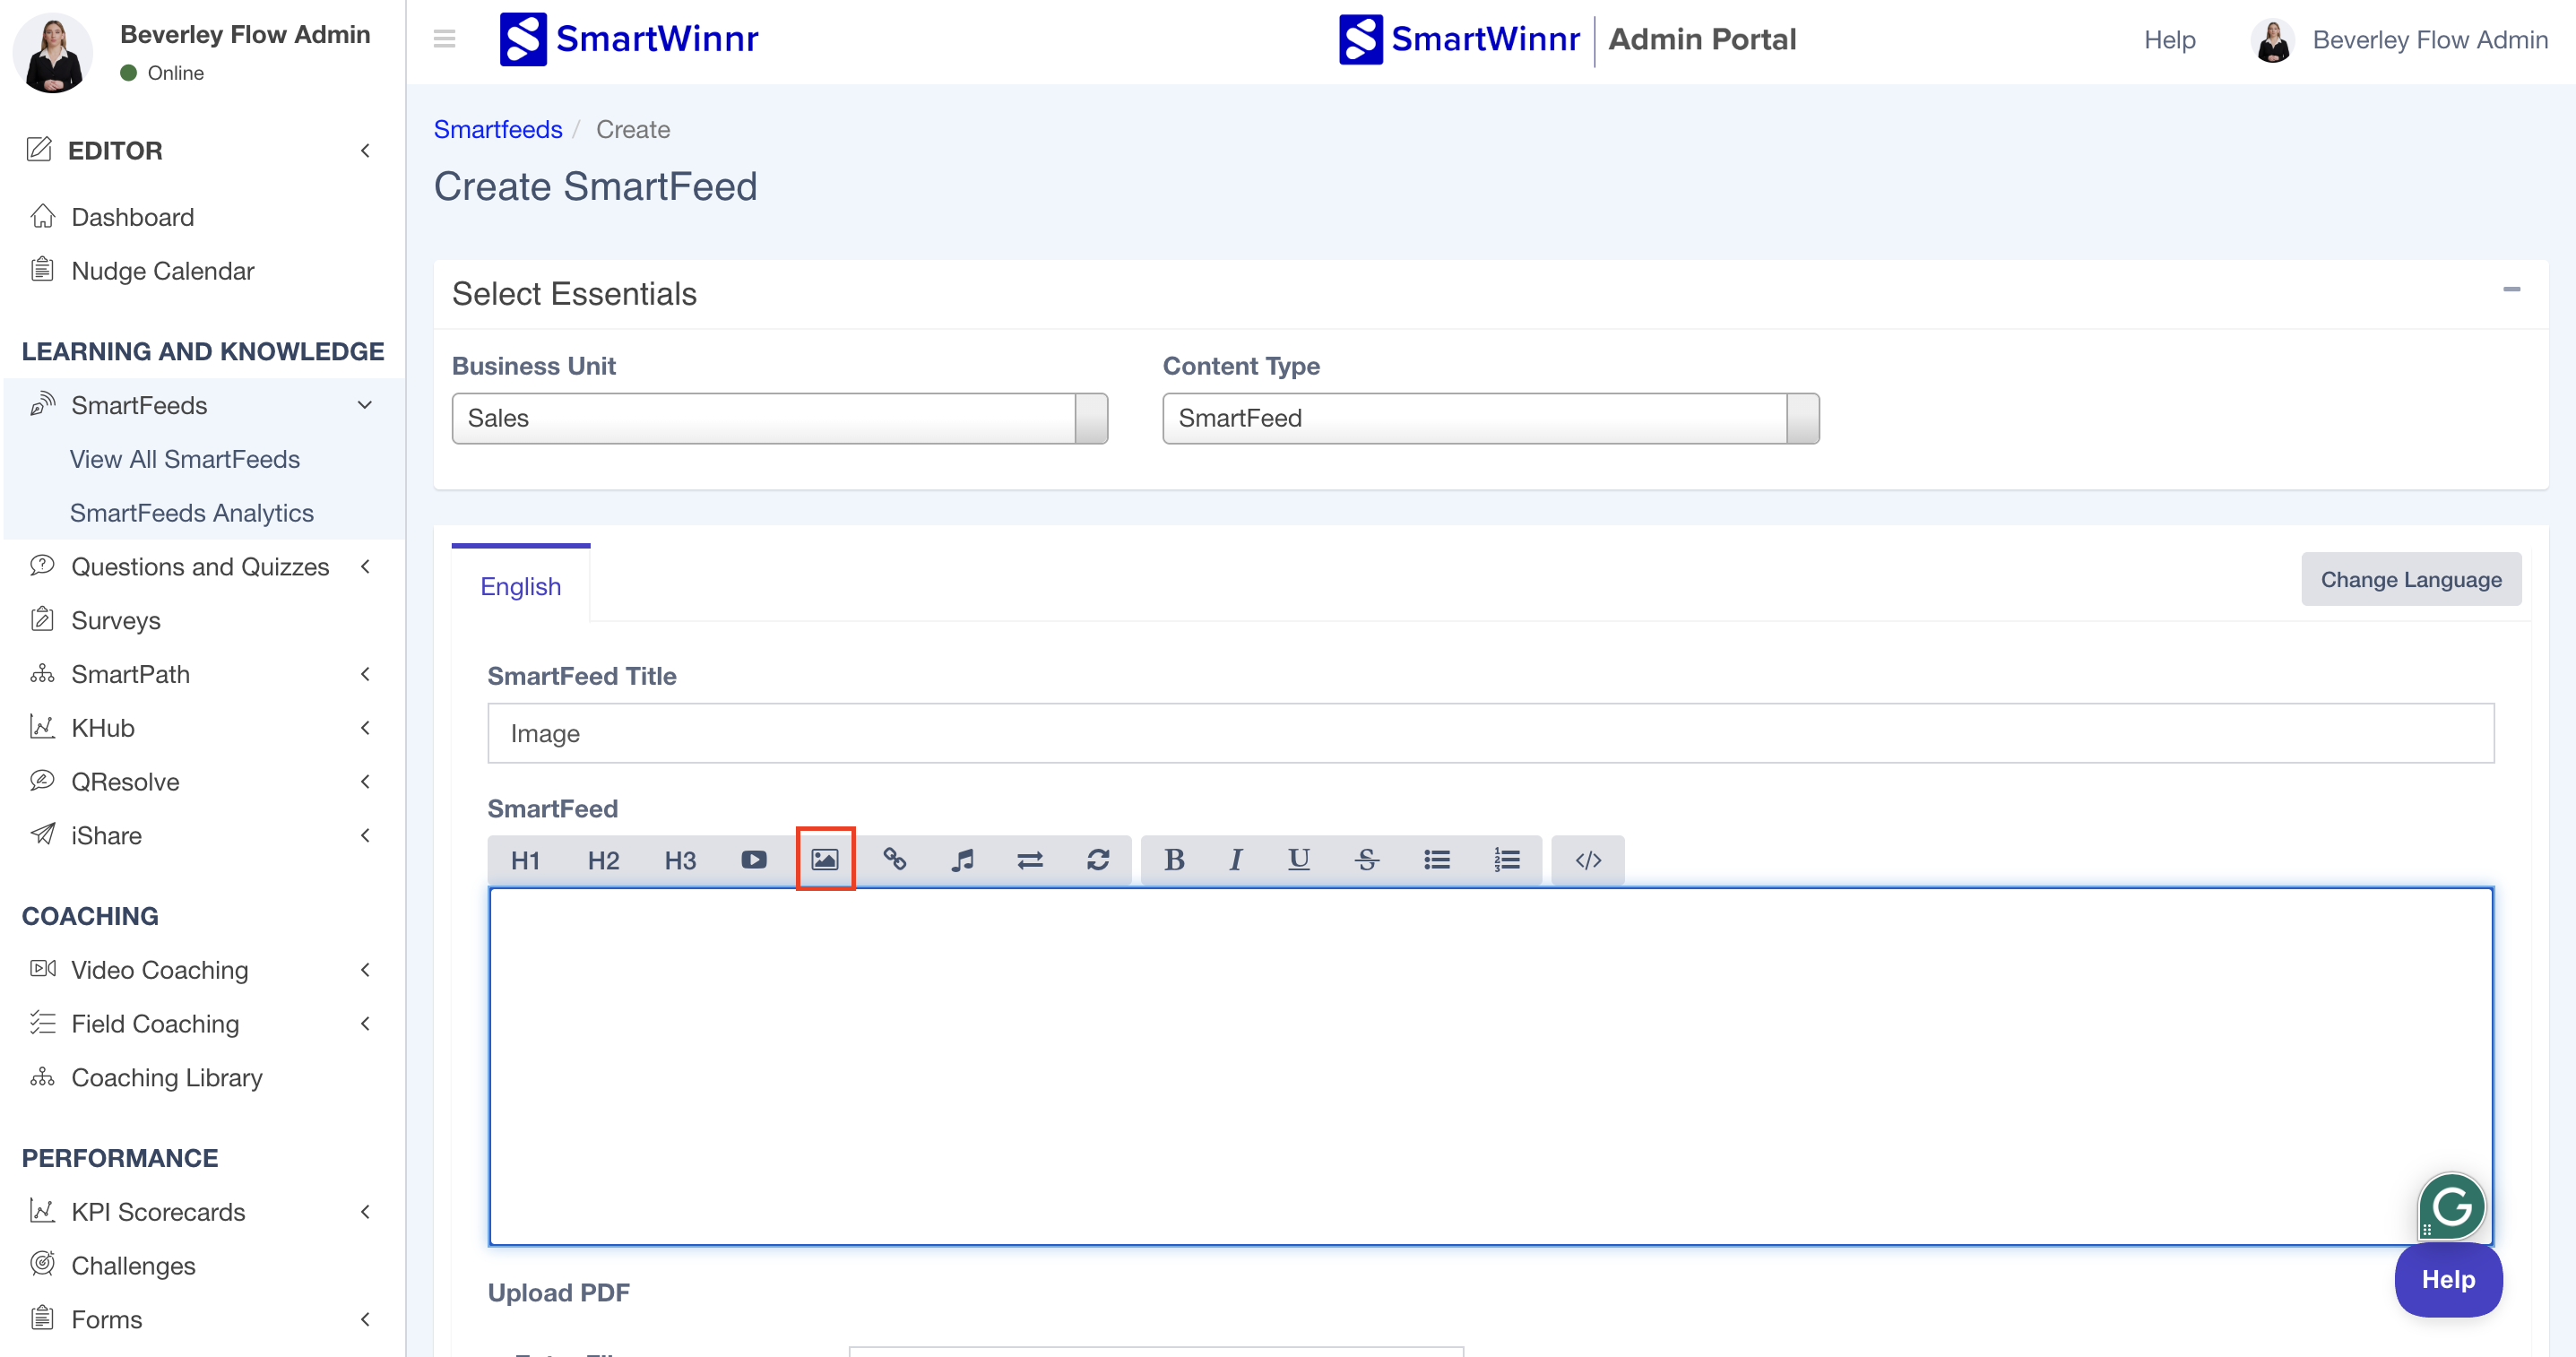Go to Smartfeeds breadcrumb link
The height and width of the screenshot is (1357, 2576).
(x=497, y=129)
